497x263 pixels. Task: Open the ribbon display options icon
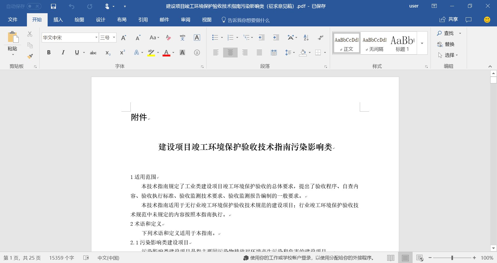point(434,6)
